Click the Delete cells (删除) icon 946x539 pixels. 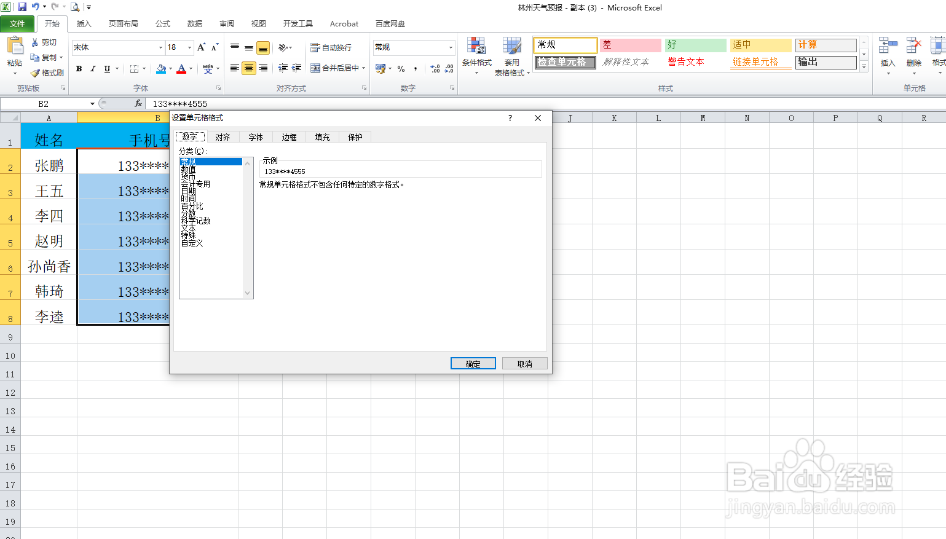coord(914,45)
